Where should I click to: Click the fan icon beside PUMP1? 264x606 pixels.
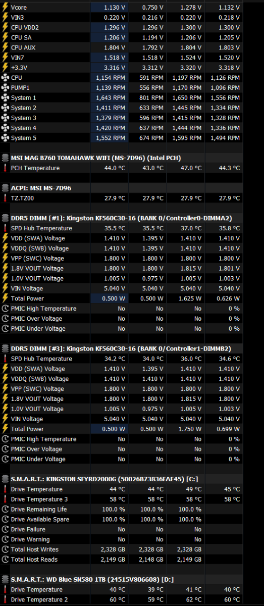point(5,88)
